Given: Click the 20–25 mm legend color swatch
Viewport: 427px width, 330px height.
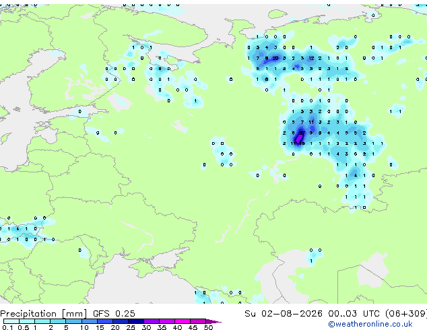Looking at the screenshot, I should [120, 321].
